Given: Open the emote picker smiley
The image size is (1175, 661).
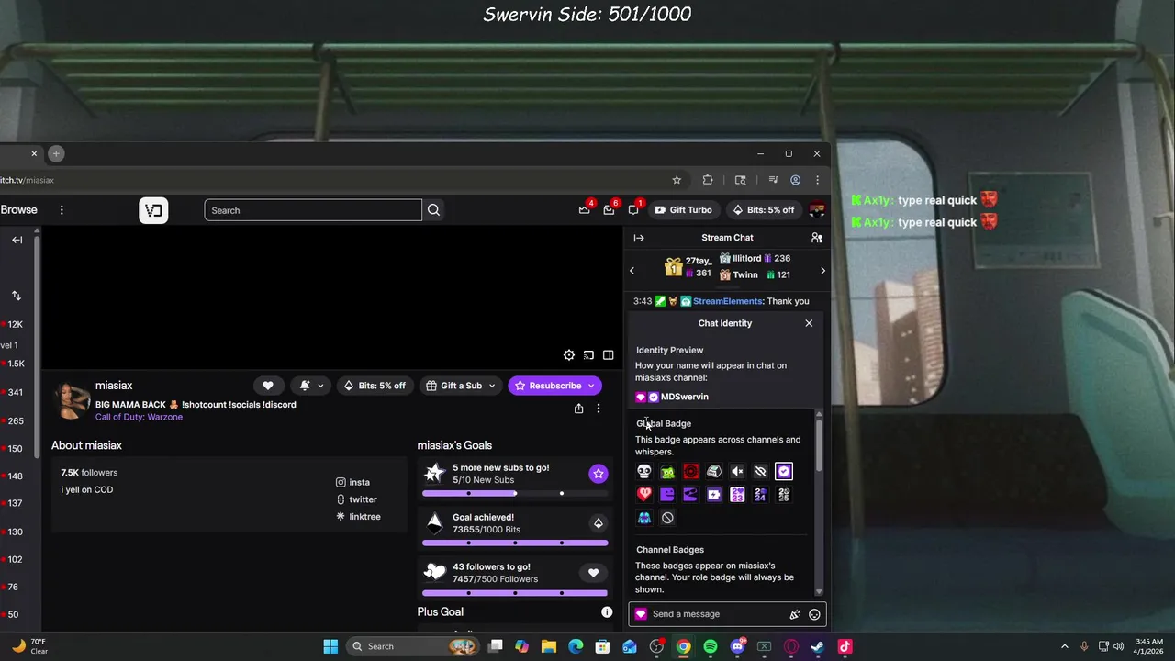Looking at the screenshot, I should (814, 614).
